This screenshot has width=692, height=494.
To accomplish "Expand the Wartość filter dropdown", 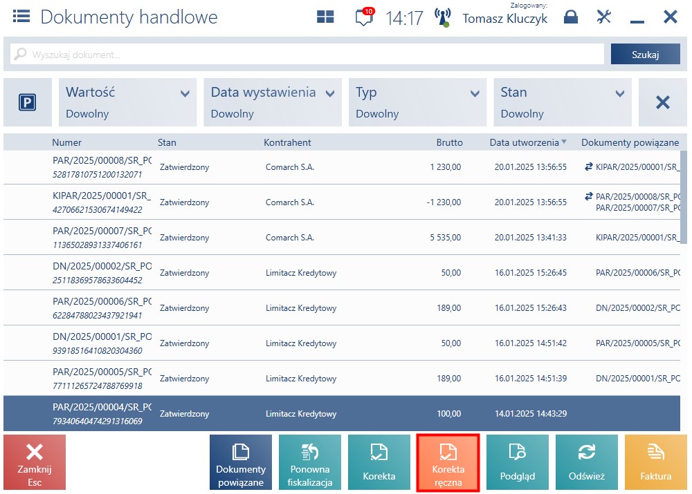I will [127, 102].
